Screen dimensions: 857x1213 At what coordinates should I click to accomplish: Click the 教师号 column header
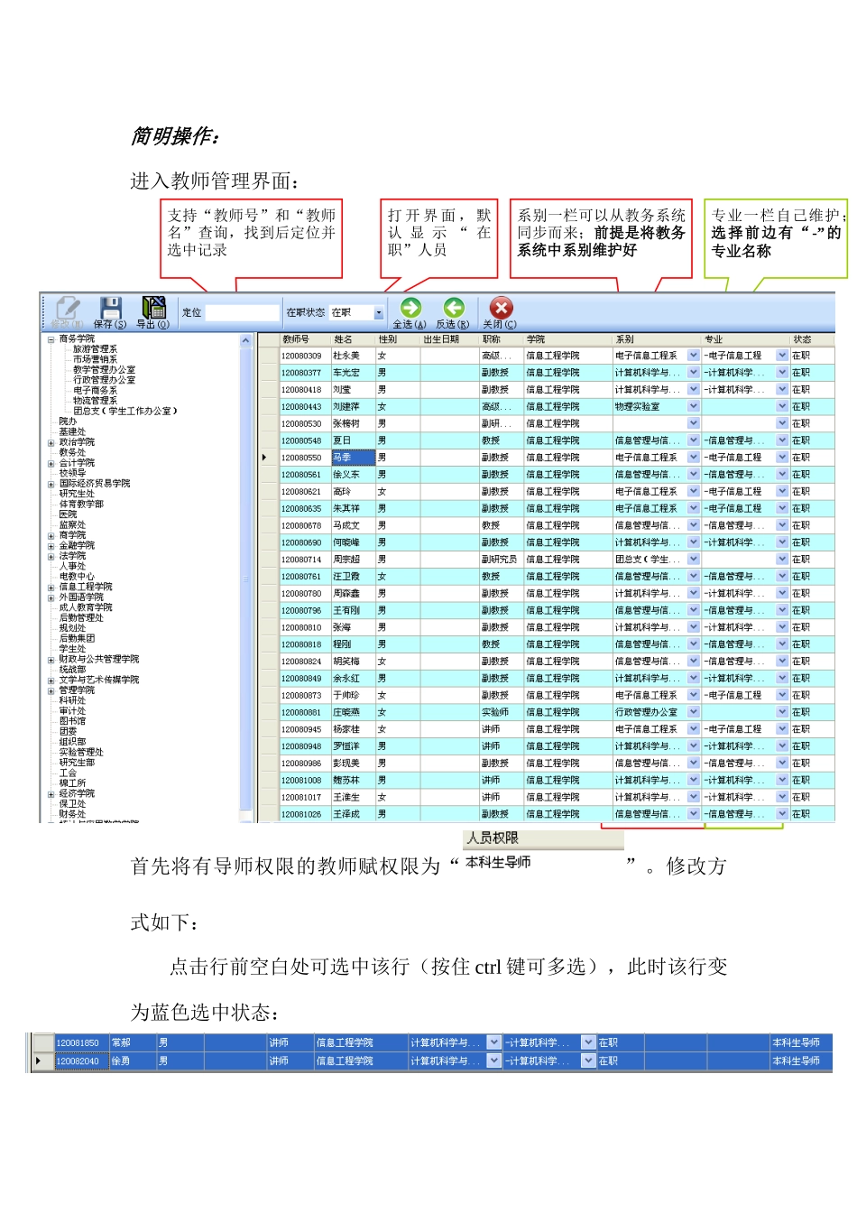pyautogui.click(x=305, y=339)
